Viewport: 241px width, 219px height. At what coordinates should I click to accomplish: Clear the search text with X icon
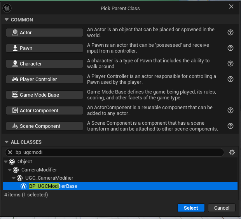[x=10, y=152]
